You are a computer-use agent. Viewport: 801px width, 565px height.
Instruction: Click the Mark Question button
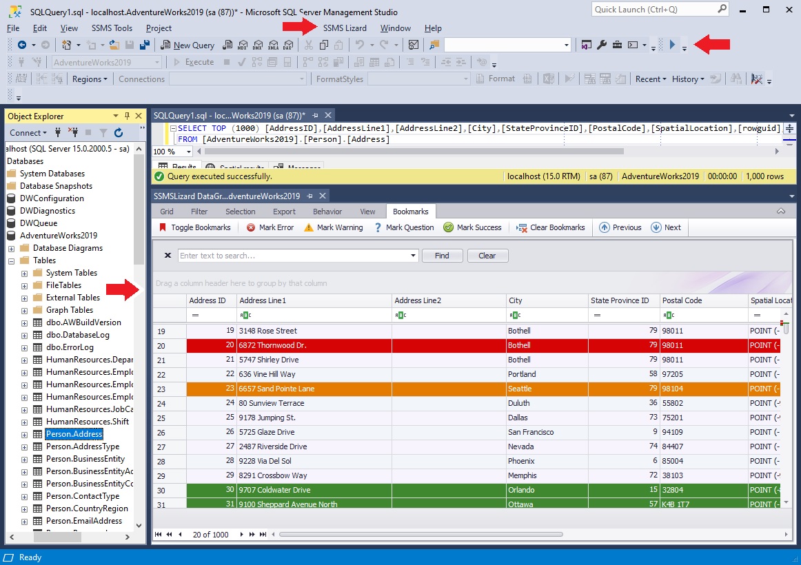click(x=403, y=227)
